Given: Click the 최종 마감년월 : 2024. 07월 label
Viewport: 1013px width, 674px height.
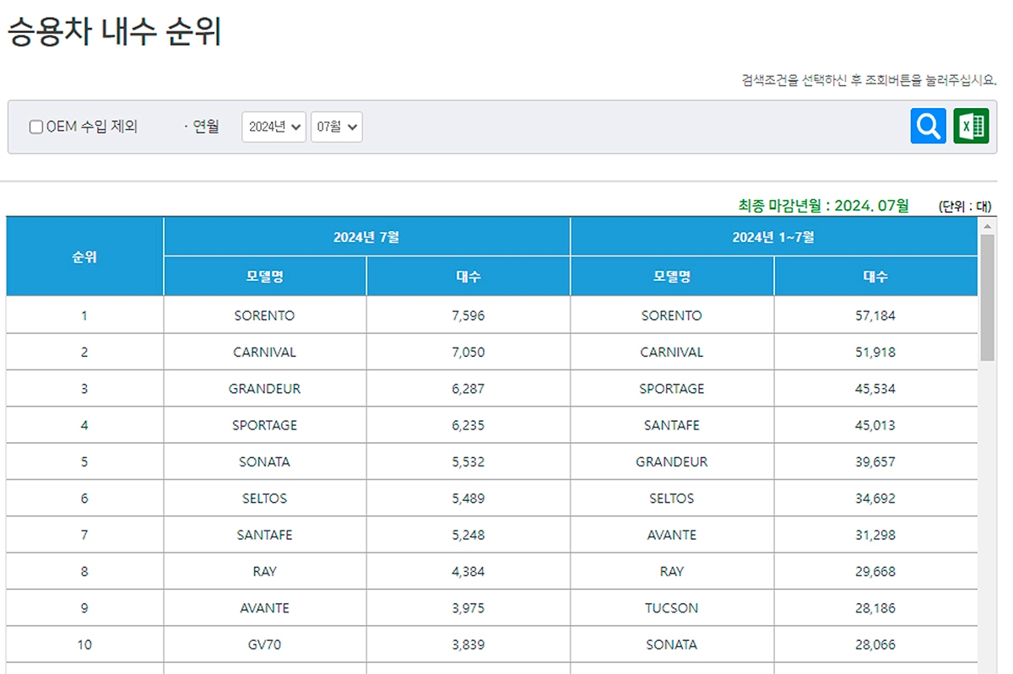Looking at the screenshot, I should (x=824, y=205).
